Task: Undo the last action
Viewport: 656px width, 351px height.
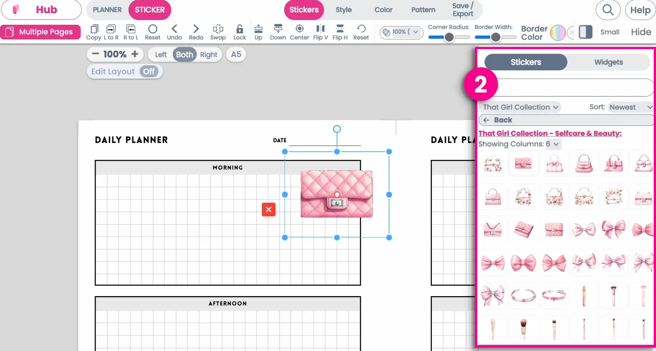Action: [174, 32]
